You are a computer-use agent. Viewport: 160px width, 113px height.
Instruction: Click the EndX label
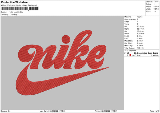tap(127, 36)
